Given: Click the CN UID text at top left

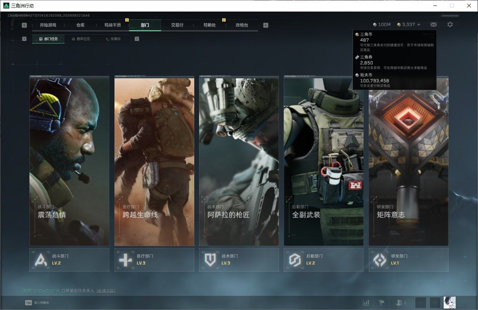Looking at the screenshot, I should coord(49,16).
